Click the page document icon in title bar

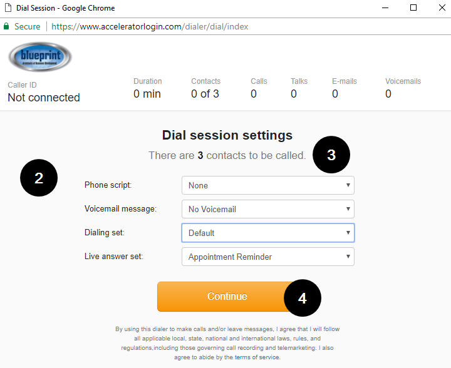point(8,8)
